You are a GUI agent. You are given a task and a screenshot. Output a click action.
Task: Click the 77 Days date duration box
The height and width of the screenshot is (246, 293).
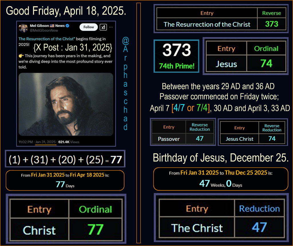[x=65, y=180]
